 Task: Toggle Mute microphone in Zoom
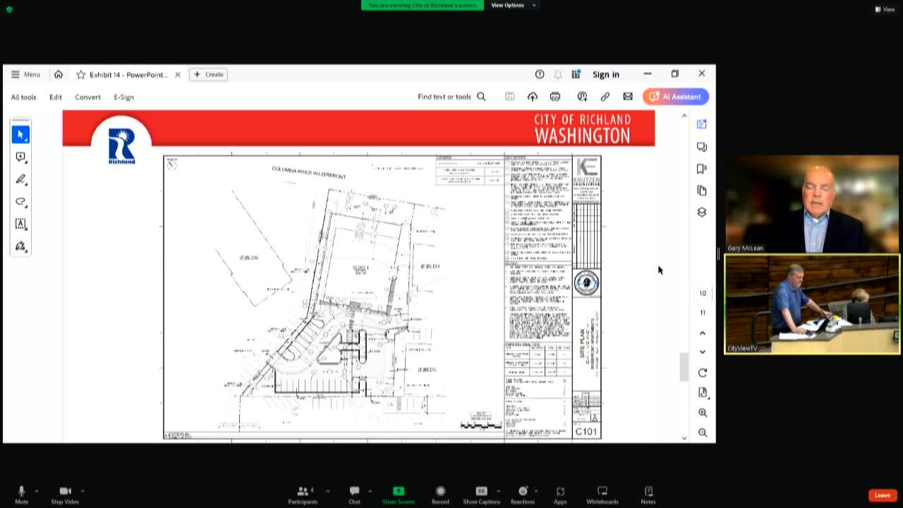point(21,494)
